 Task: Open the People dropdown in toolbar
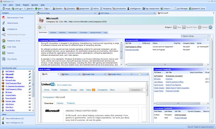click(58, 8)
